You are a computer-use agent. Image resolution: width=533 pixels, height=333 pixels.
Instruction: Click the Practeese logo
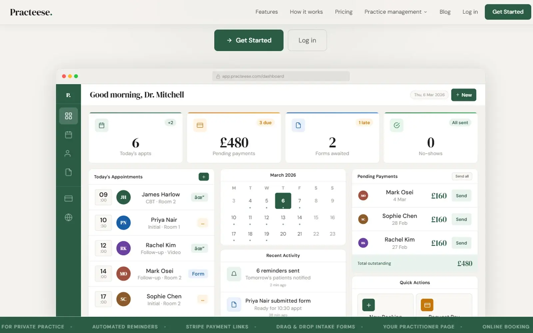pos(31,12)
